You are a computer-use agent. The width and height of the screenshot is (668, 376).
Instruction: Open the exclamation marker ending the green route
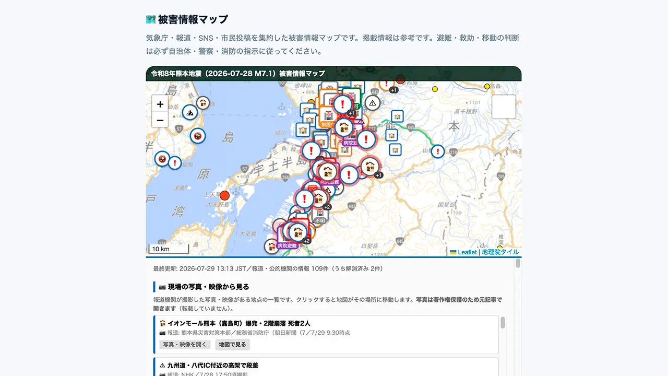point(437,151)
